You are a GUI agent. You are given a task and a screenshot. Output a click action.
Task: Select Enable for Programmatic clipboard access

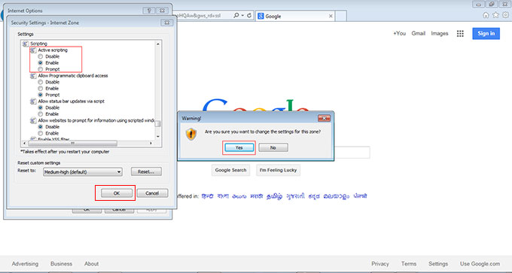(x=41, y=89)
